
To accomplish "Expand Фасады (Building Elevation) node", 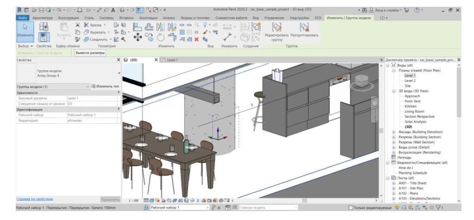I will pos(394,132).
